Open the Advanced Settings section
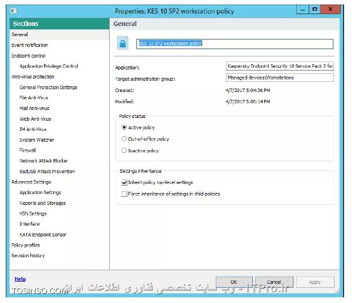 pyautogui.click(x=31, y=182)
